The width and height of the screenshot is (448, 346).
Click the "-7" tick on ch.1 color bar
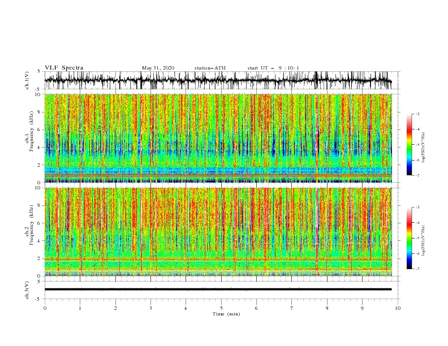[417, 176]
